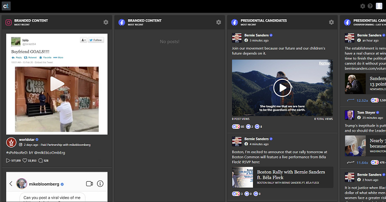
Task: Click the CrowdTangle ct logo
Action: [x=6, y=6]
